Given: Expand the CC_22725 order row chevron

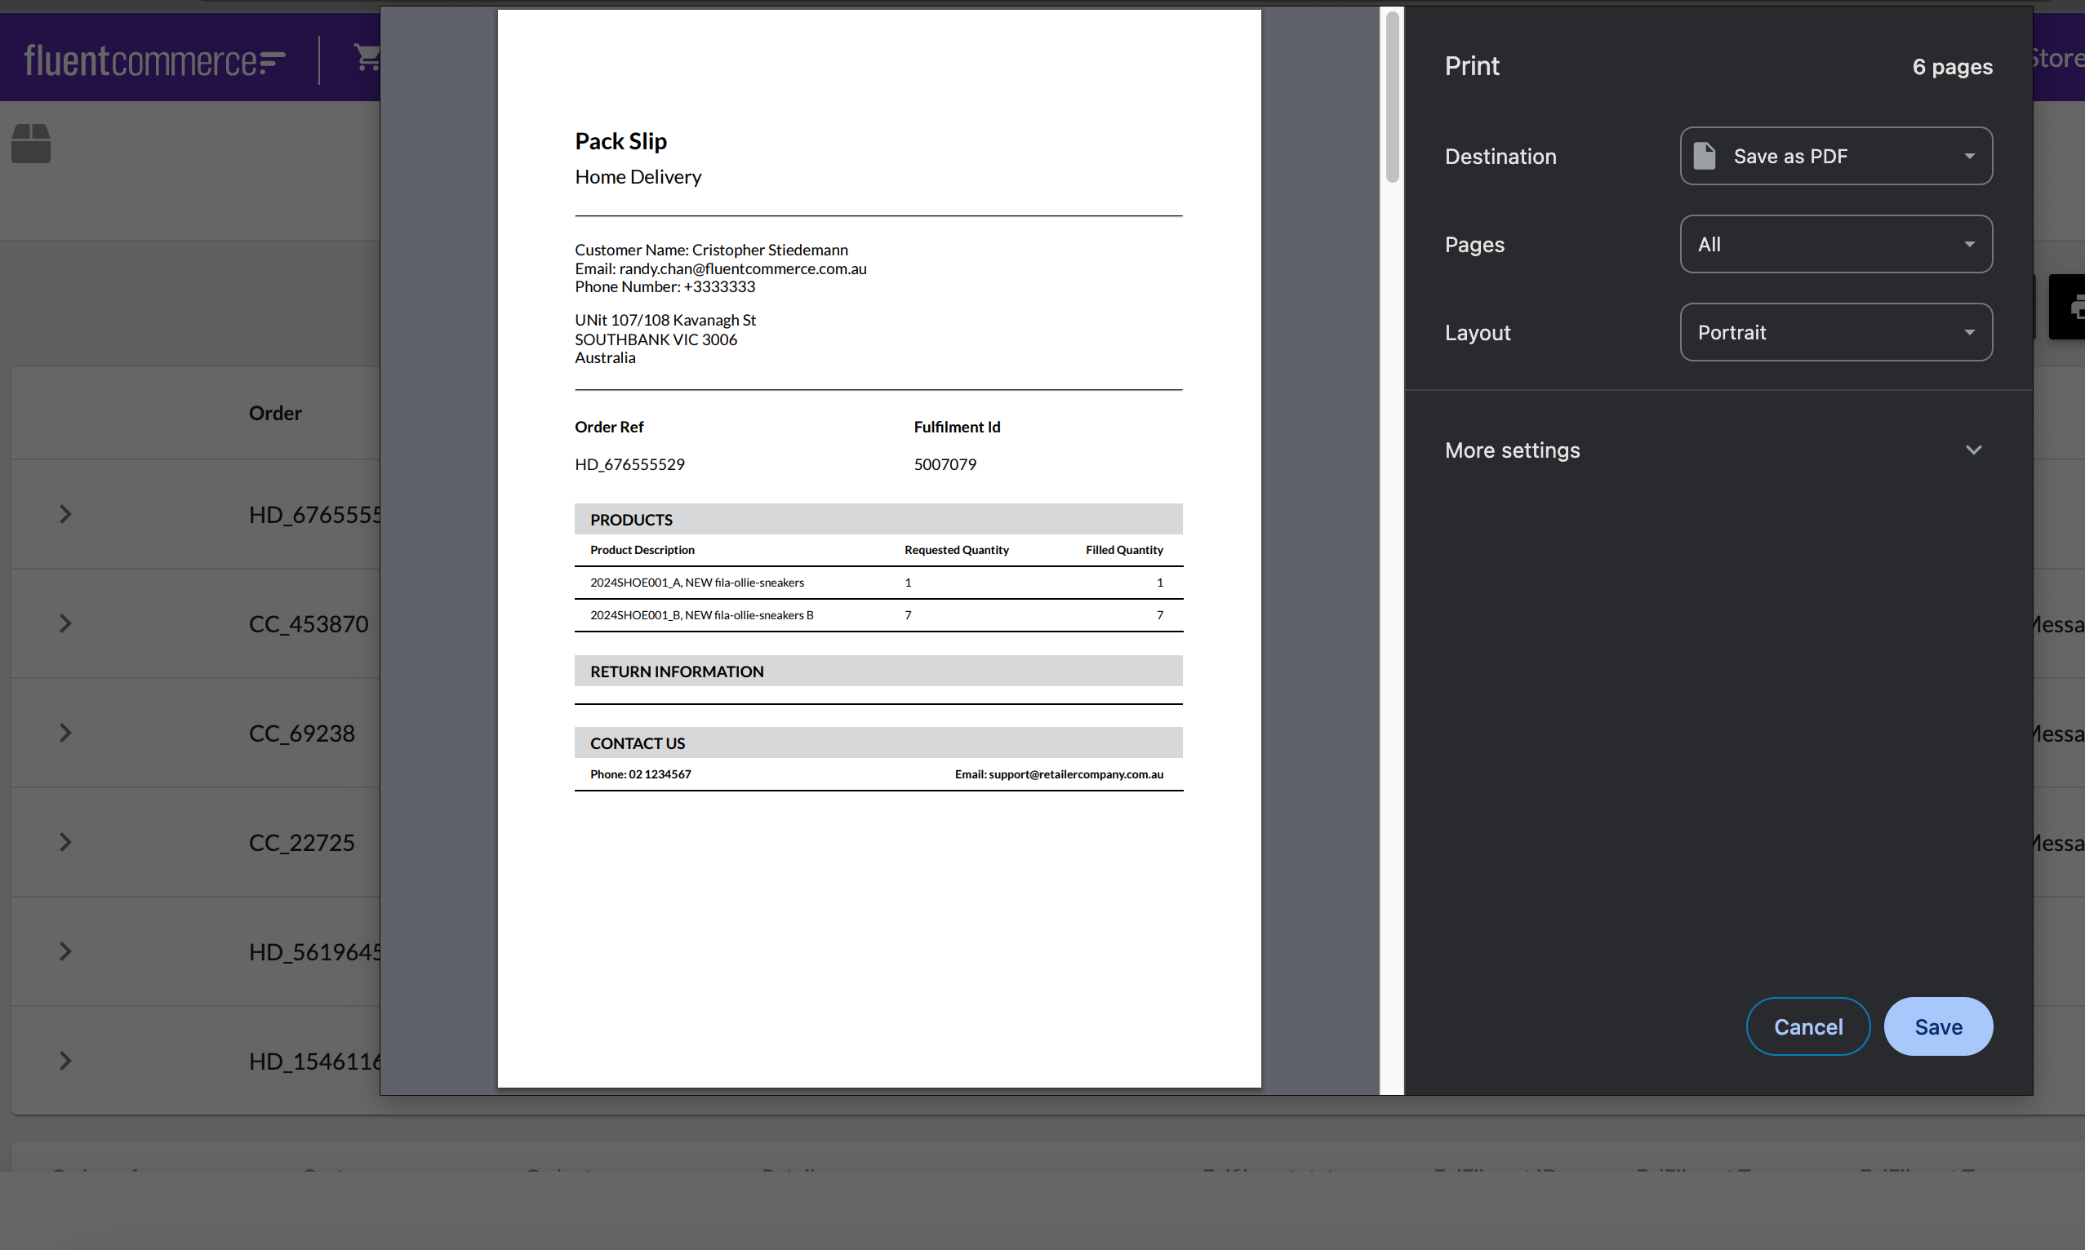Looking at the screenshot, I should 64,842.
